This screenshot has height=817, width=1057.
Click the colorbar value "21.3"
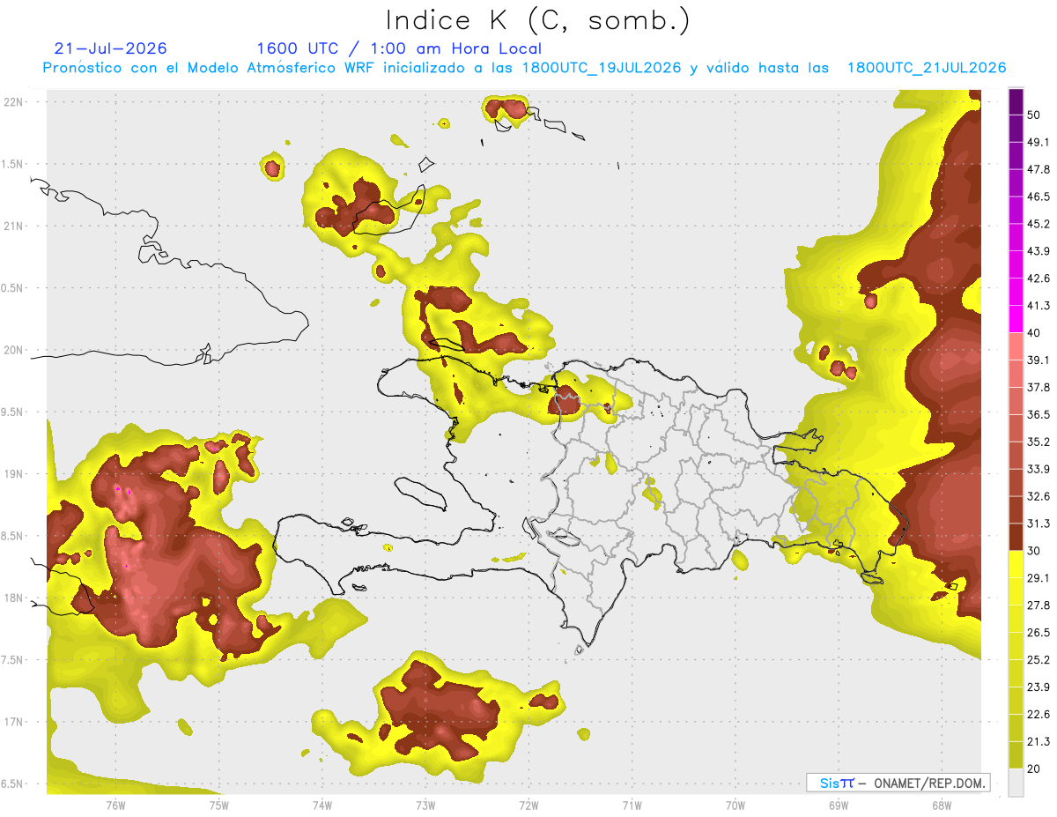(x=1039, y=742)
